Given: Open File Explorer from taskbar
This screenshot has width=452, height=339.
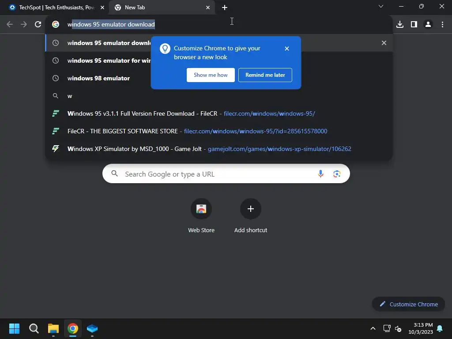Looking at the screenshot, I should (53, 328).
